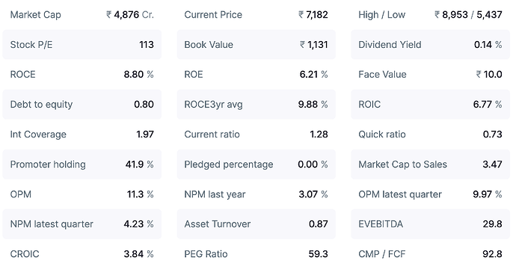The image size is (516, 272).
Task: Open the Market Cap to Sales card
Action: pyautogui.click(x=430, y=164)
